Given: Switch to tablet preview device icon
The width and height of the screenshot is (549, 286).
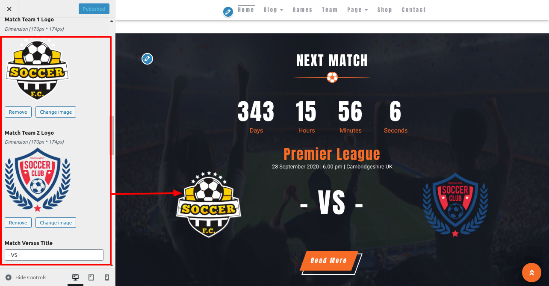Looking at the screenshot, I should click(91, 277).
